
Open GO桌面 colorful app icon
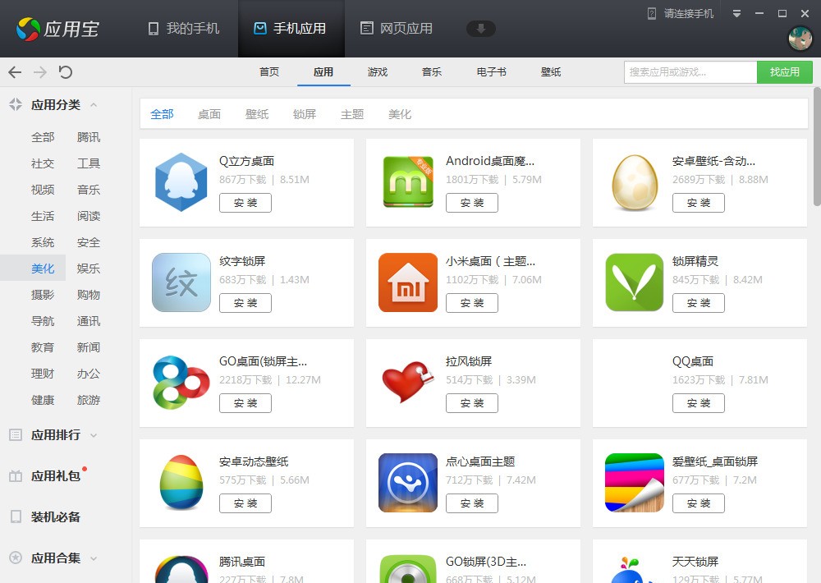tap(181, 383)
